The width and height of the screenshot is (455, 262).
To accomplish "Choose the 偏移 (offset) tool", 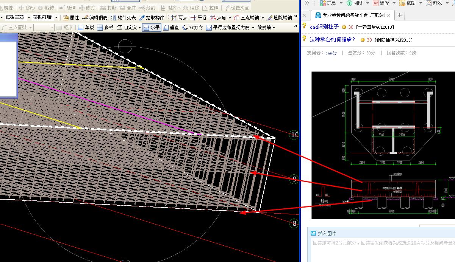I will [191, 8].
